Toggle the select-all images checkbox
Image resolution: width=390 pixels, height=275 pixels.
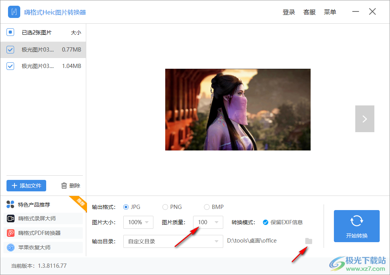tap(10, 32)
